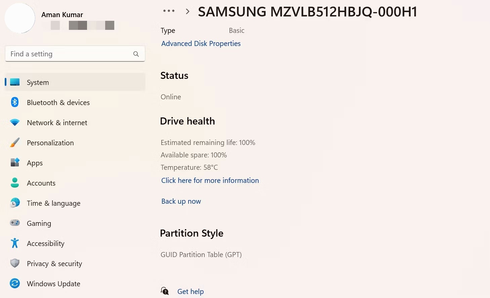Click the Online status text

171,97
